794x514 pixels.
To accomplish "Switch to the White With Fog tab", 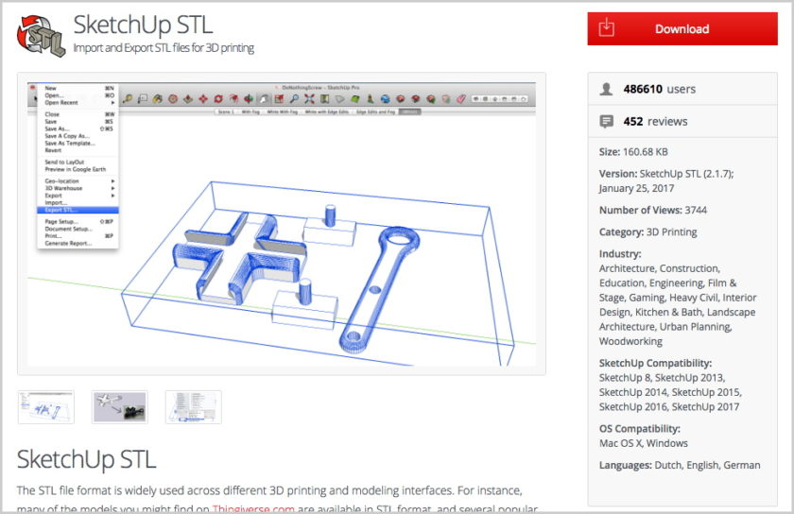I will [282, 111].
